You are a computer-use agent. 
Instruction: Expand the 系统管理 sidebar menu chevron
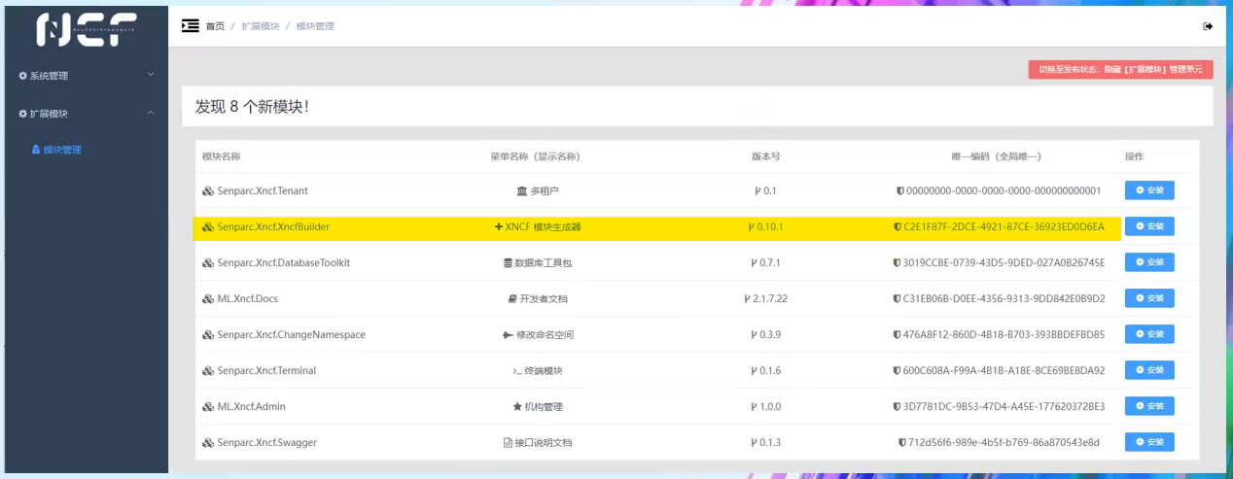click(151, 75)
